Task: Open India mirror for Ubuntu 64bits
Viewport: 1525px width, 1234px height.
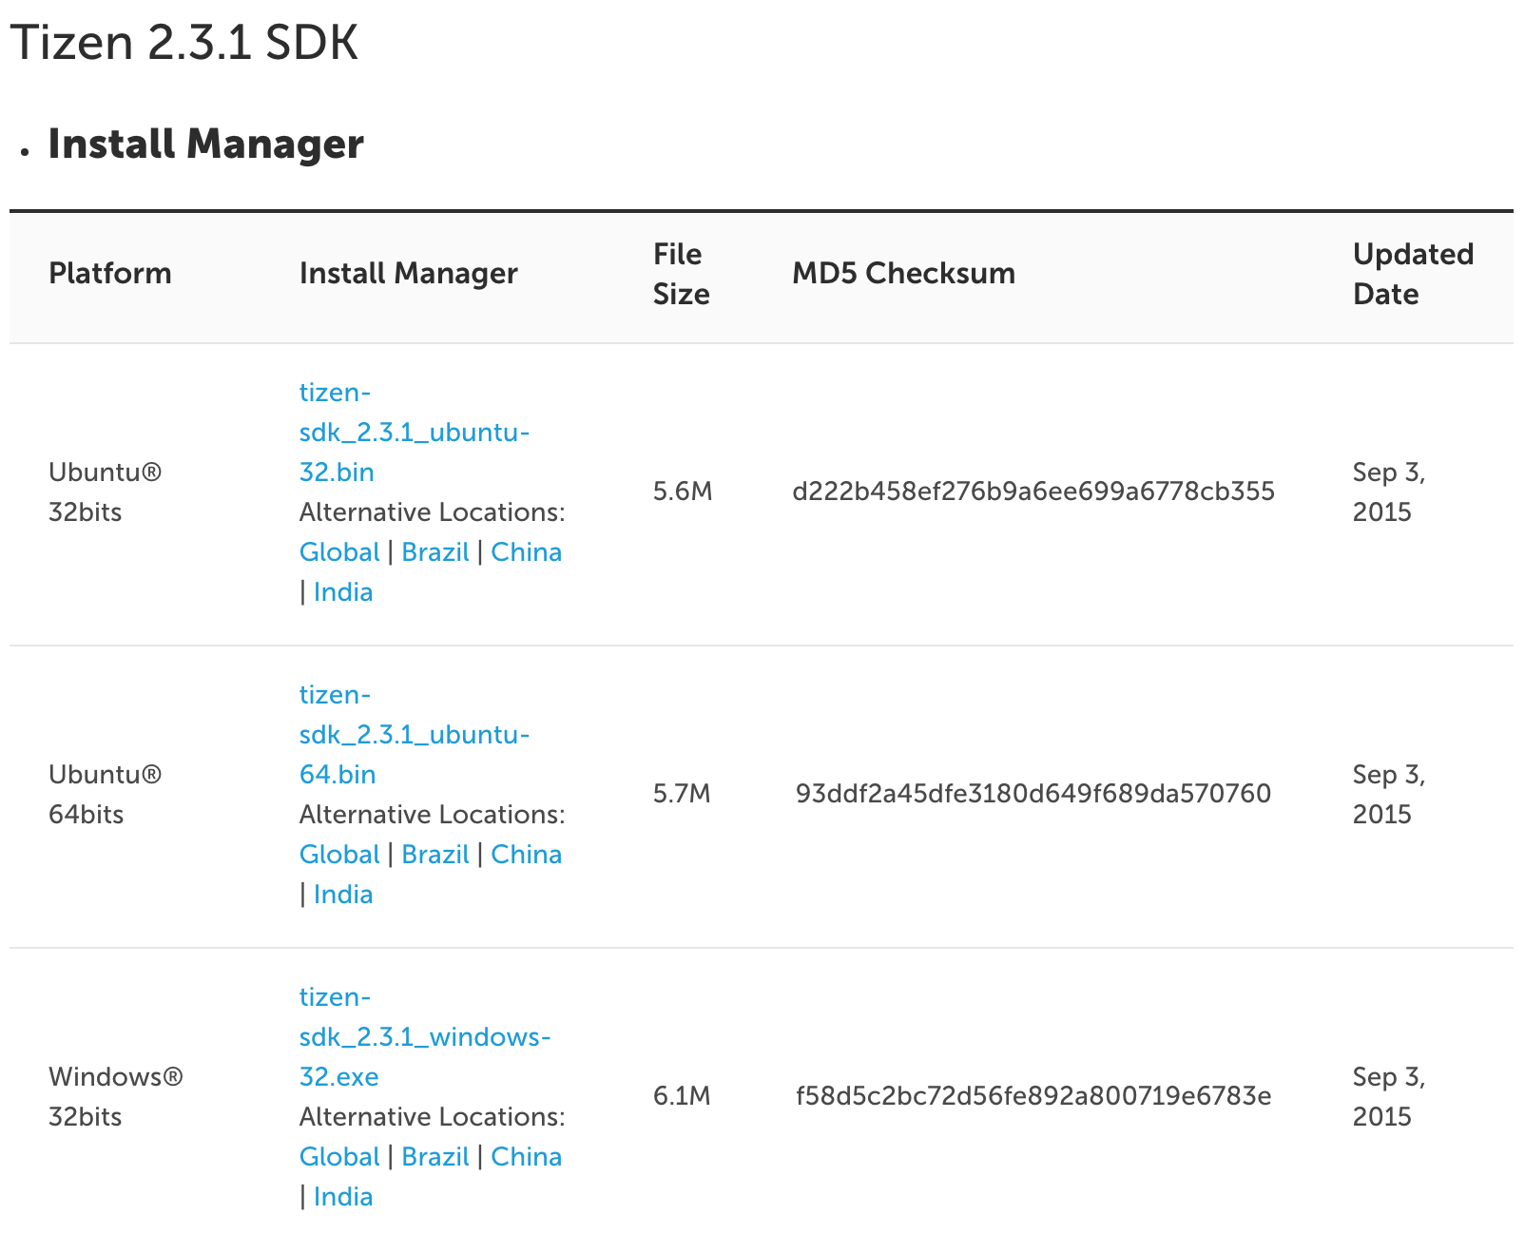Action: [x=343, y=895]
